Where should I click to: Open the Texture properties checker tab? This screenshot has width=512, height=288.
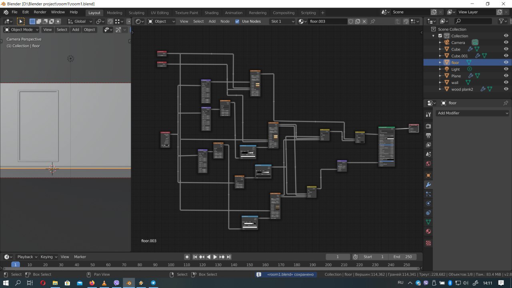pos(428,243)
